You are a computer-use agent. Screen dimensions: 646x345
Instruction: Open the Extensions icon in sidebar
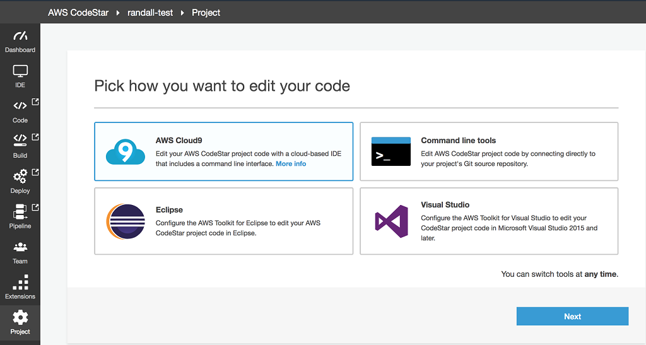[20, 282]
